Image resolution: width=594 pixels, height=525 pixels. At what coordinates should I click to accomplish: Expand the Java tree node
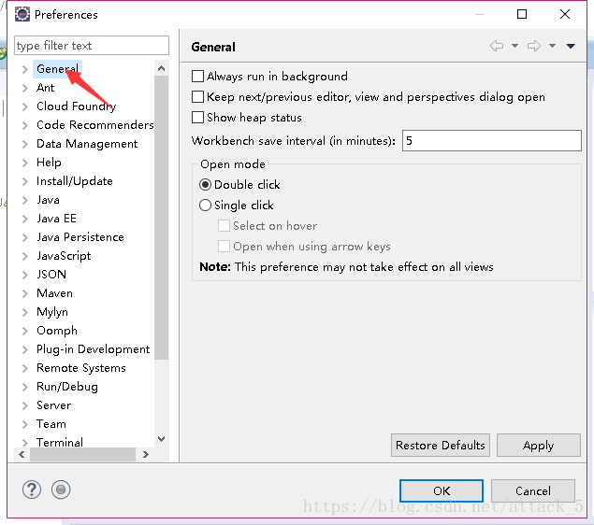[24, 200]
